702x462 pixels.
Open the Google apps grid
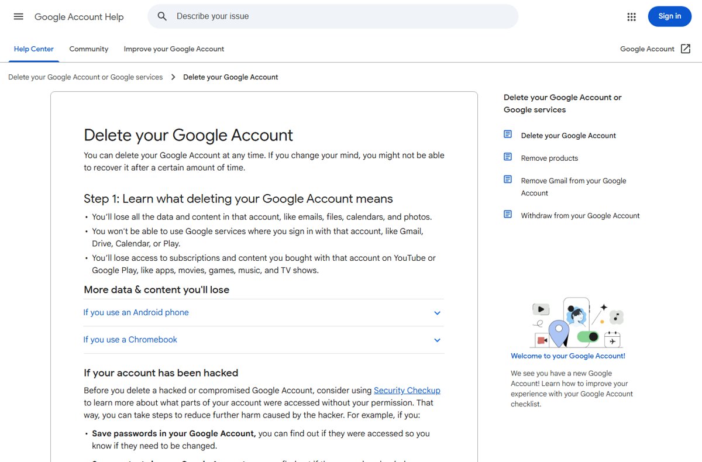631,17
